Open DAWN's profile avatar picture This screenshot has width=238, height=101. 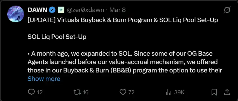(16, 14)
